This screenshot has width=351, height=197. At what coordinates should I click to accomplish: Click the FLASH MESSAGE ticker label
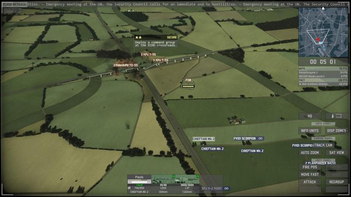[x=14, y=4]
